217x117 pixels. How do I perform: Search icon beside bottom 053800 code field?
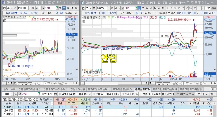[15, 94]
